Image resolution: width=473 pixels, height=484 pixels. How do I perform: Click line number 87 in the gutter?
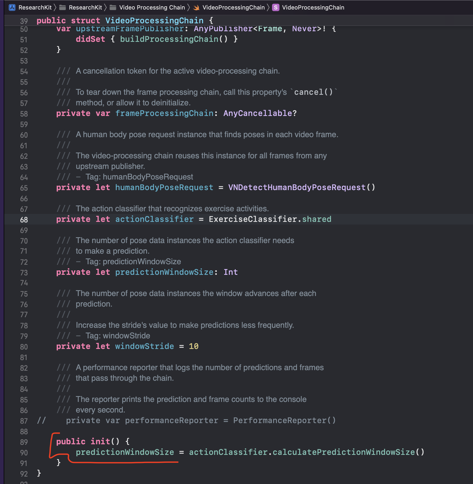tap(24, 421)
